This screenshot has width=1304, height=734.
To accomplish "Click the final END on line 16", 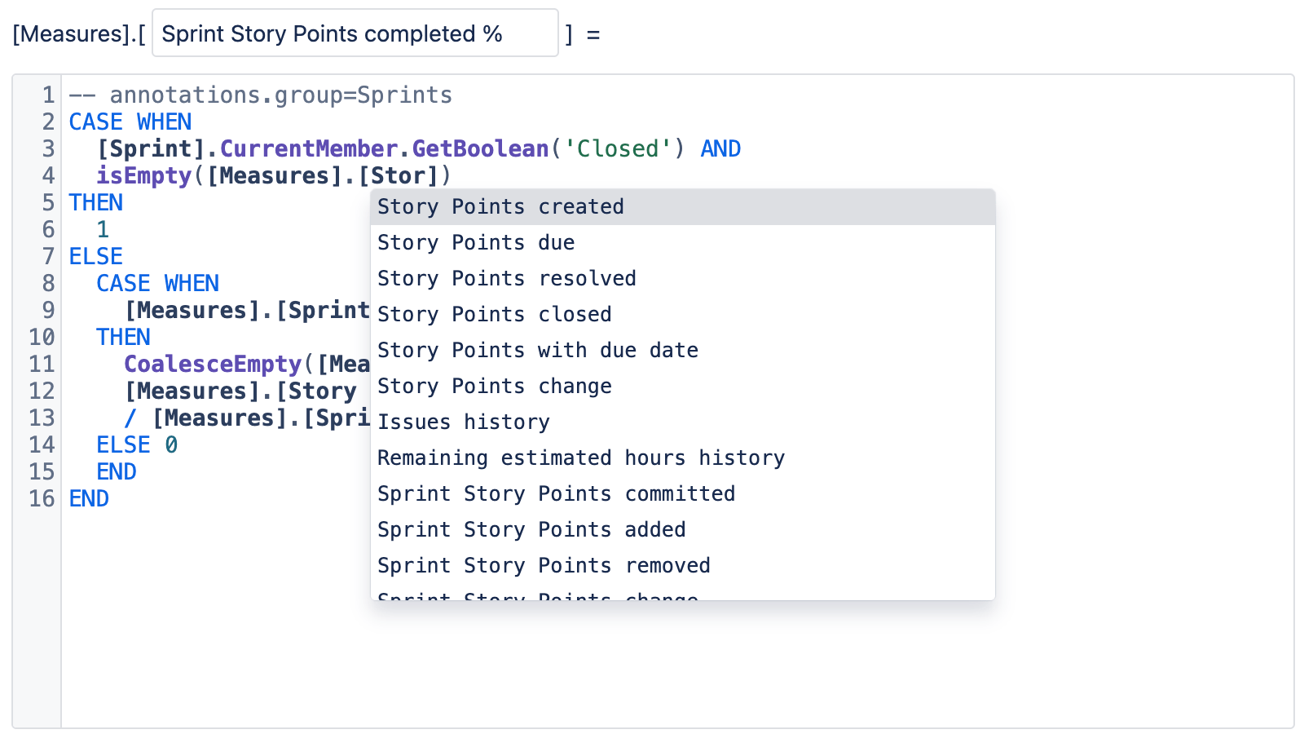I will coord(89,499).
